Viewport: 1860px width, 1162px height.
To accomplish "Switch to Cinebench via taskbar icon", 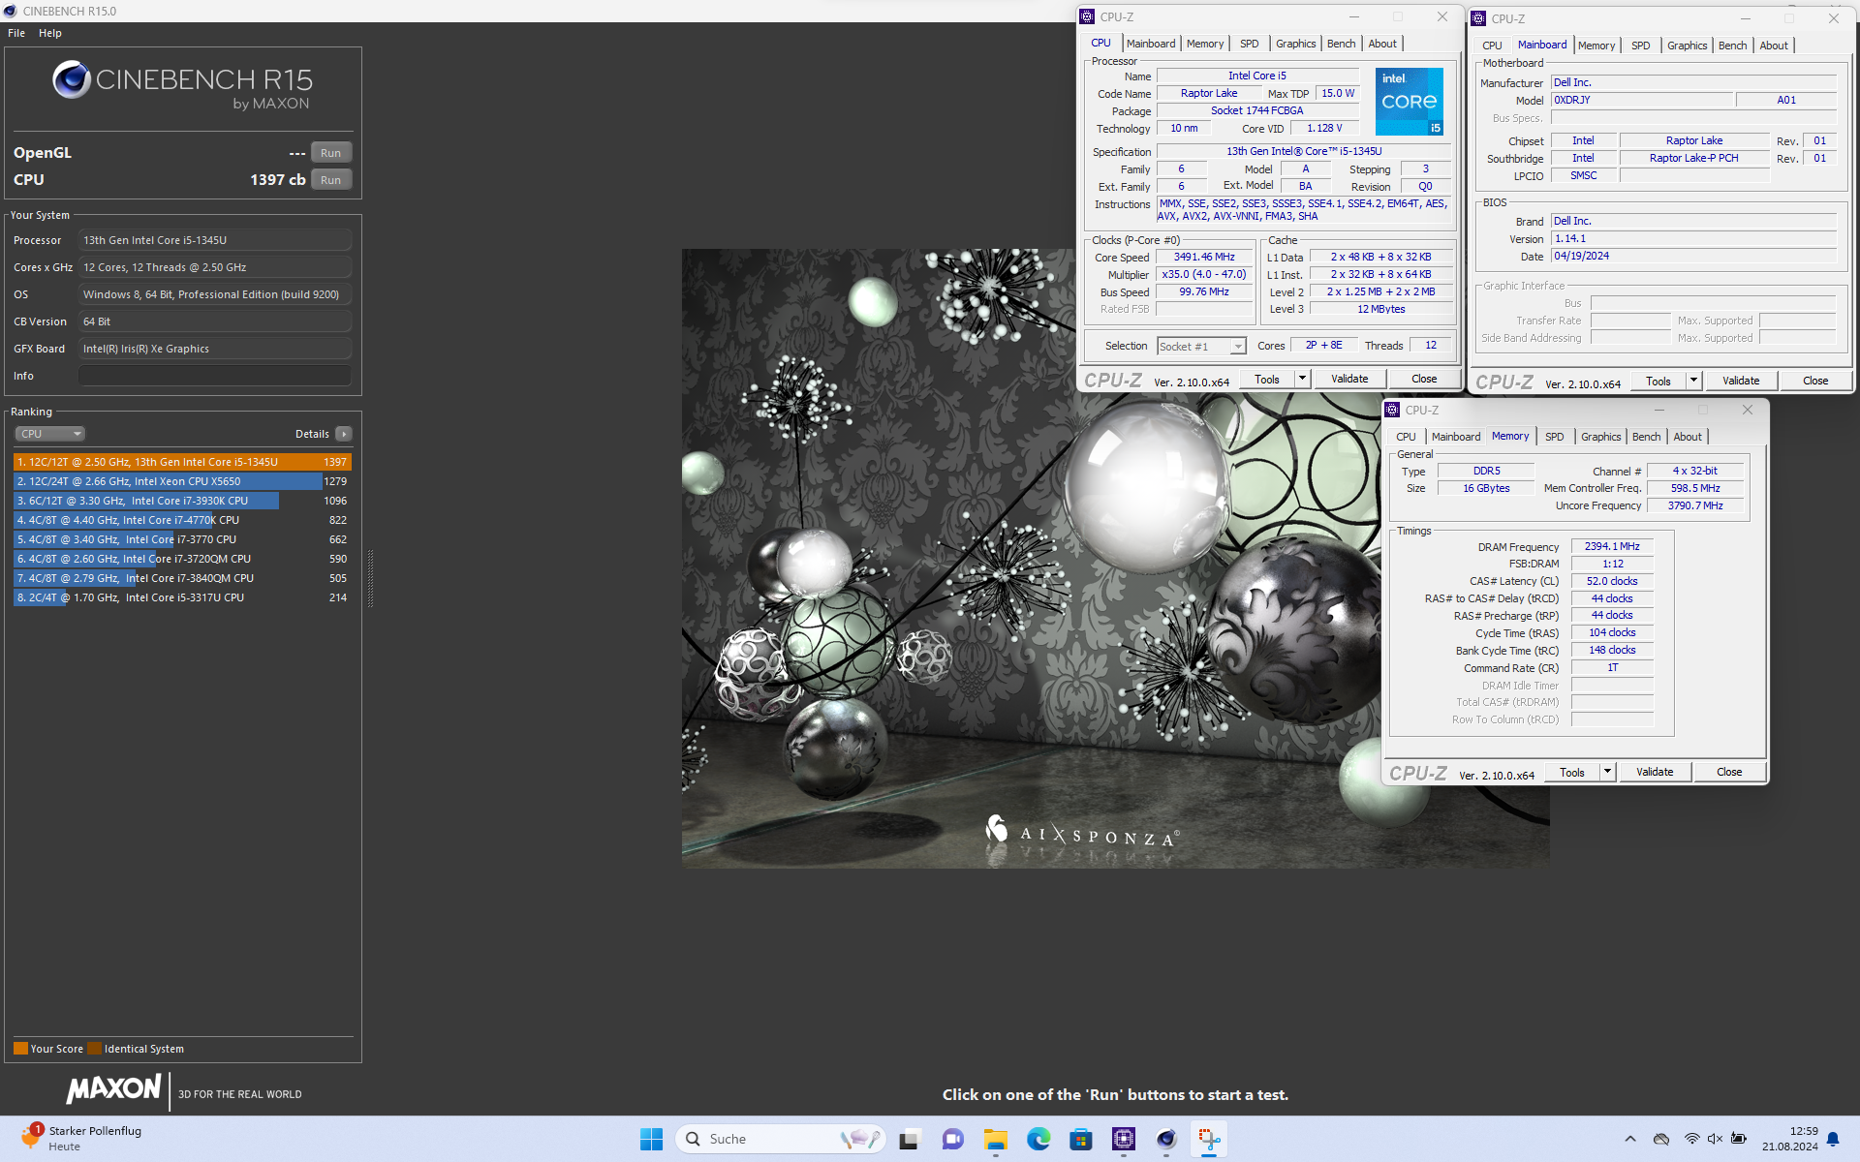I will 1166,1140.
